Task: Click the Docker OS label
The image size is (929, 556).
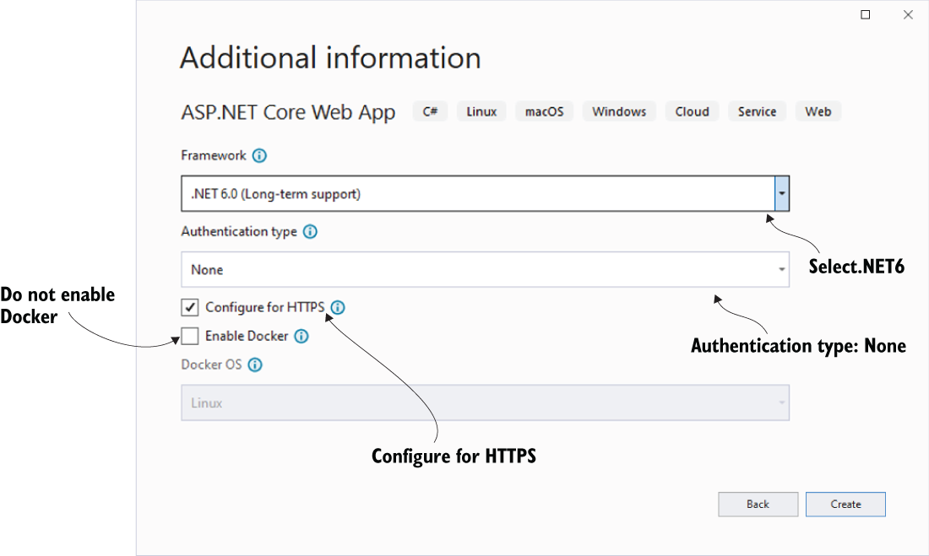Action: (x=211, y=364)
